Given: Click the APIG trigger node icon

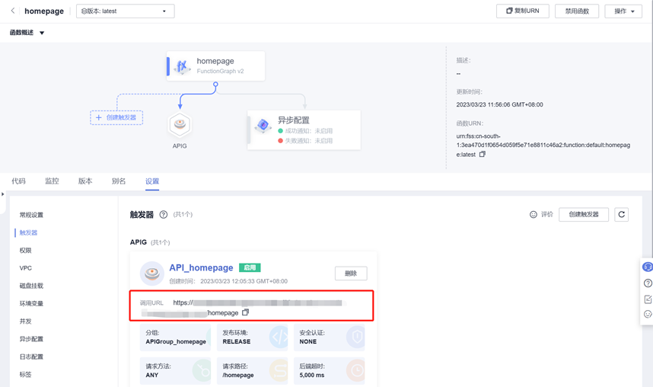Looking at the screenshot, I should pos(180,125).
